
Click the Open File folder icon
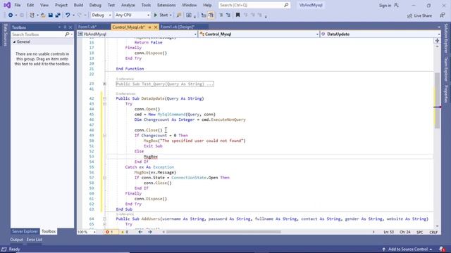[43, 15]
